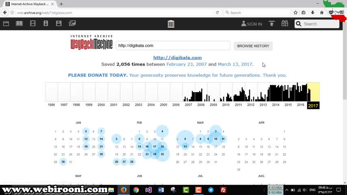
Task: Click the volume icon in the system tray
Action: [305, 190]
